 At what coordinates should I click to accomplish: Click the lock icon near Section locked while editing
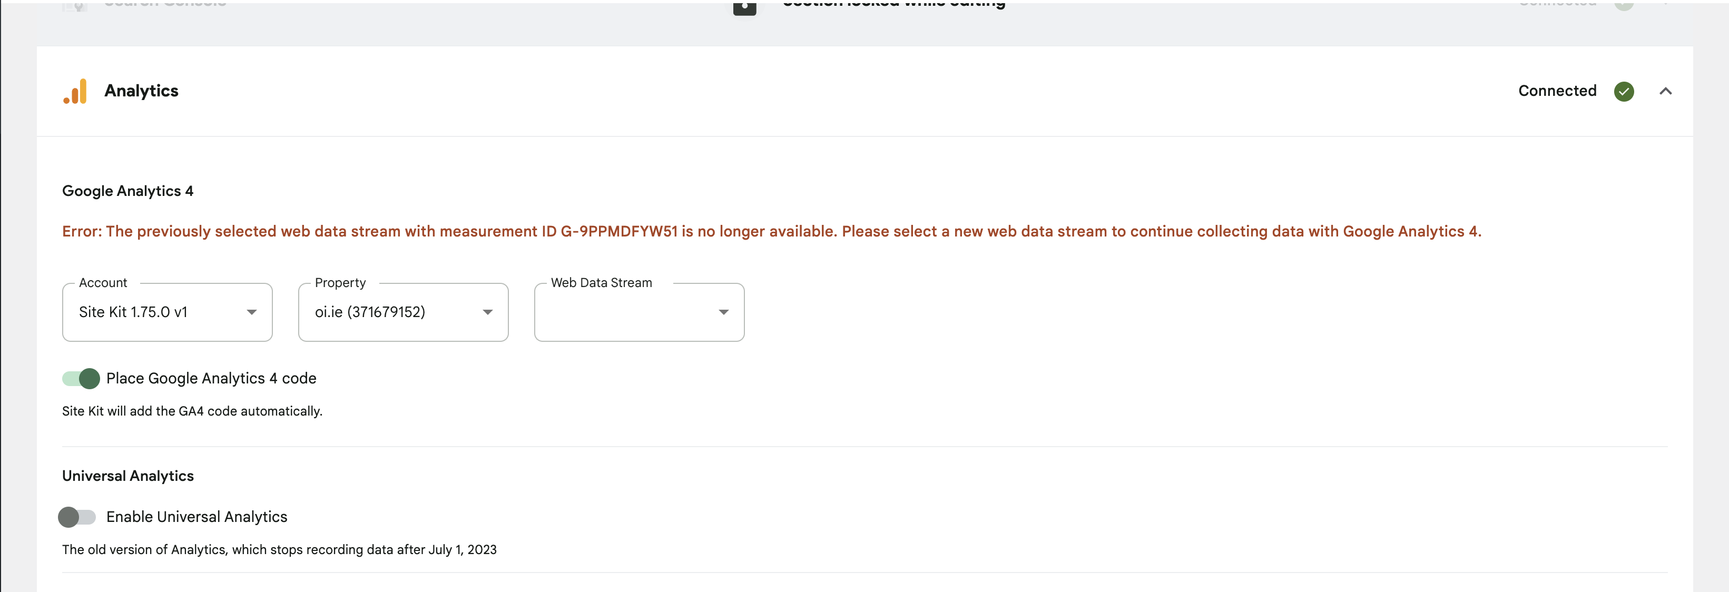click(x=744, y=8)
